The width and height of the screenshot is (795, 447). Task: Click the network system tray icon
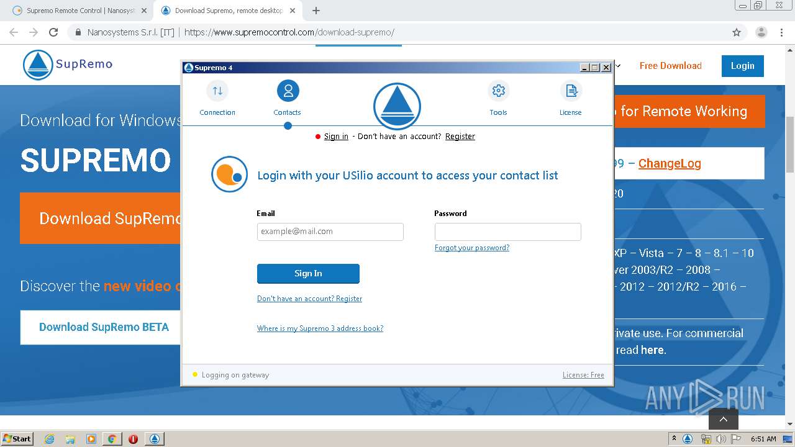pos(706,439)
